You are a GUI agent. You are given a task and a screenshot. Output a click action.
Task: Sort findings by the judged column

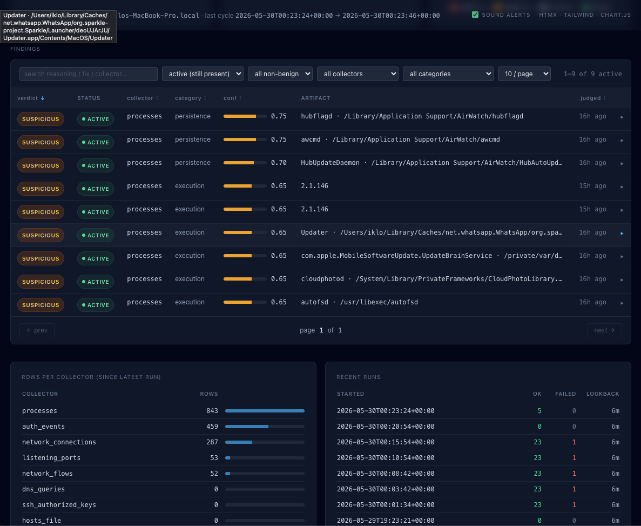pos(593,98)
